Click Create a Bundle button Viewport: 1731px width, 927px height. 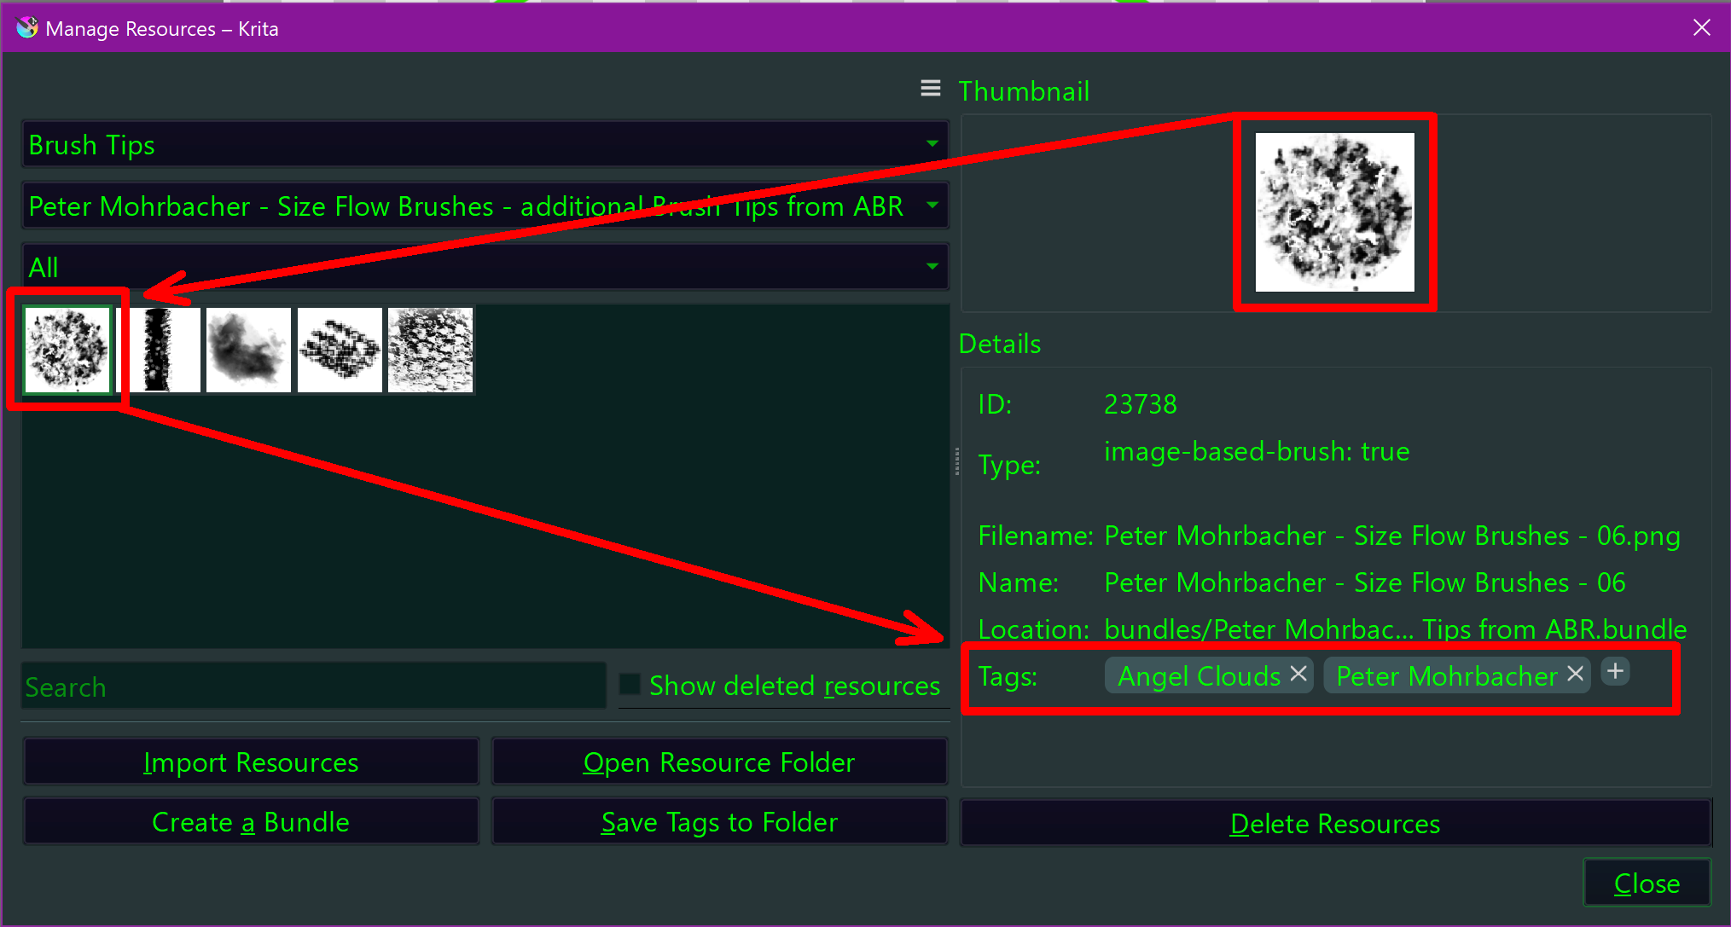click(x=251, y=822)
